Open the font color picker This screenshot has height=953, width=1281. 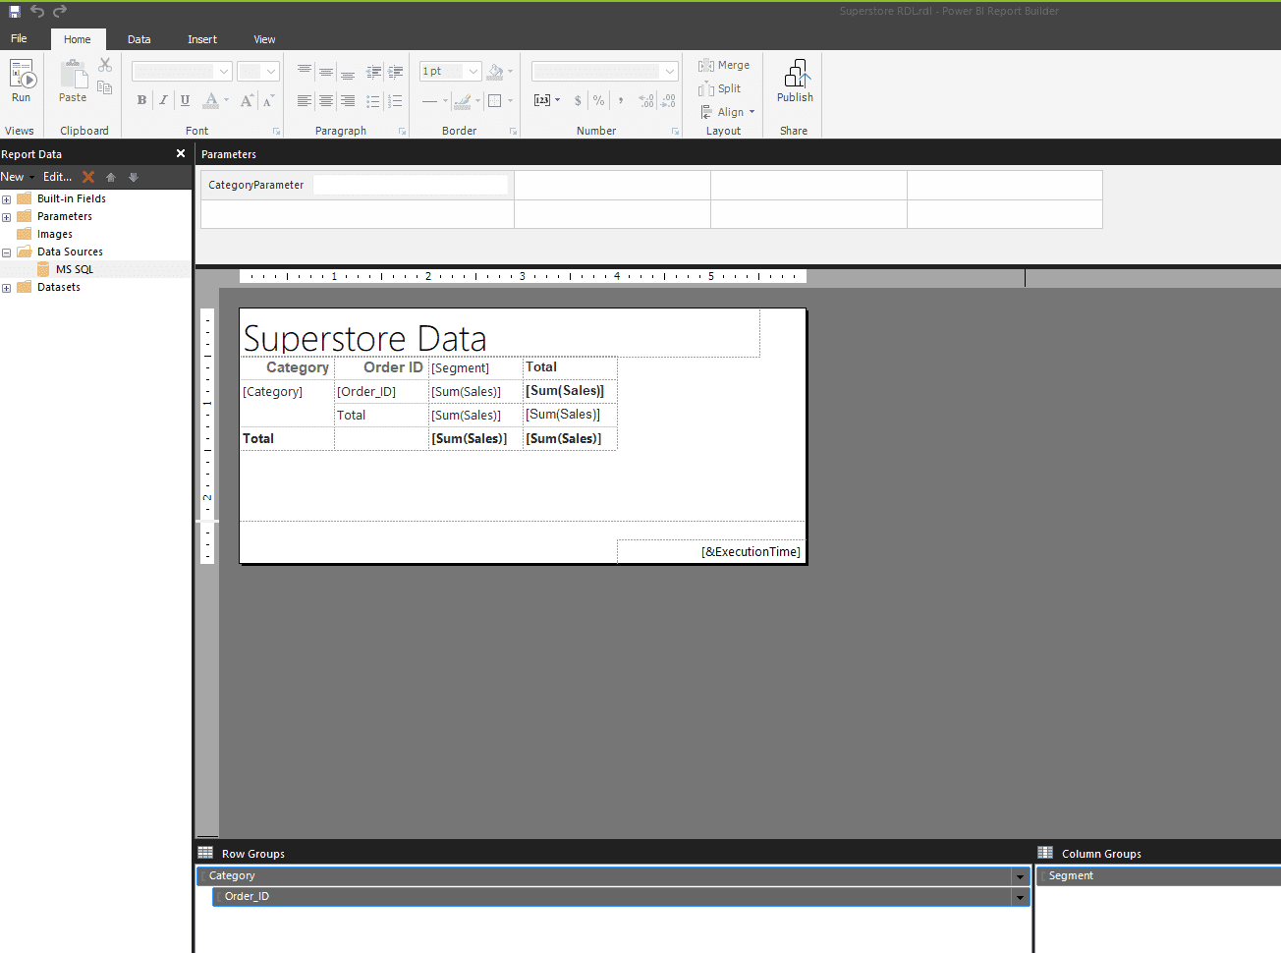[212, 99]
